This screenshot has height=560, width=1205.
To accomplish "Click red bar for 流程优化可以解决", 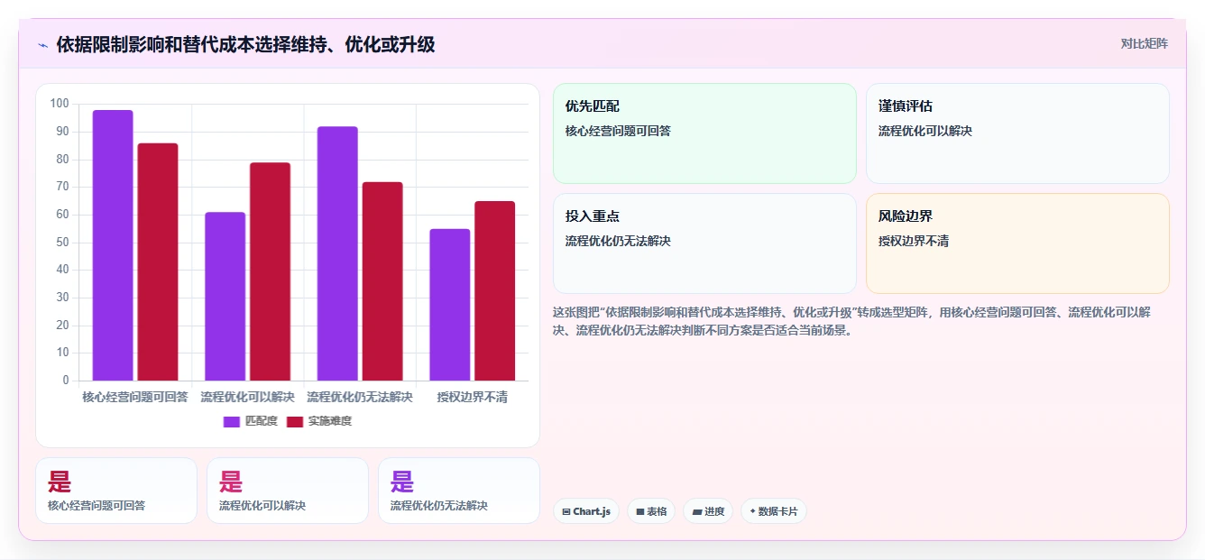I will tap(270, 271).
